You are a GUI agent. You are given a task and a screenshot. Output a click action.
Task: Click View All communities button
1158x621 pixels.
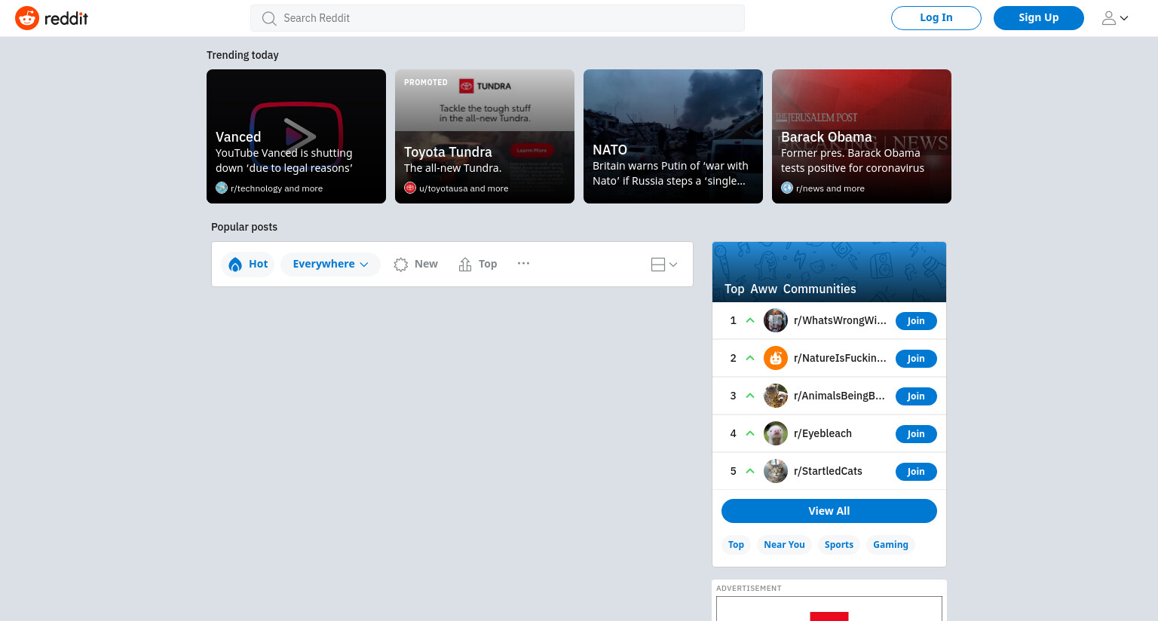(829, 511)
